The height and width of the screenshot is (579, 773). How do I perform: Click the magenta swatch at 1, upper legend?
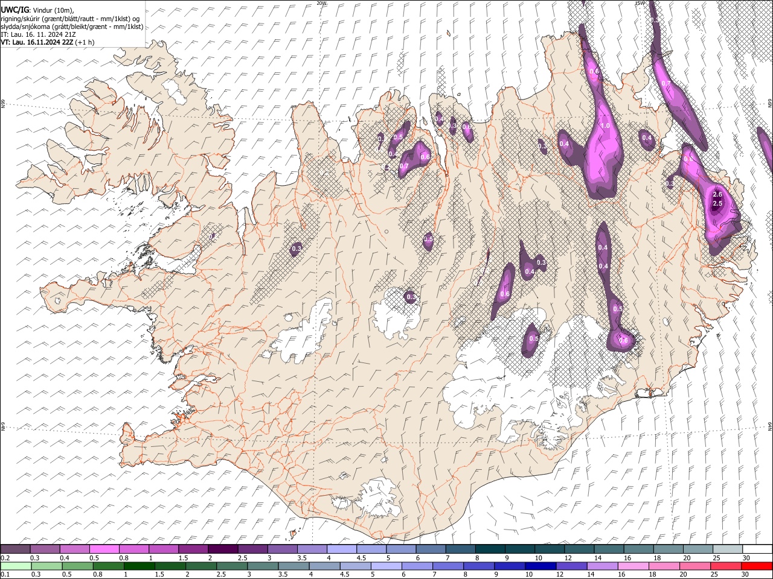[164, 549]
